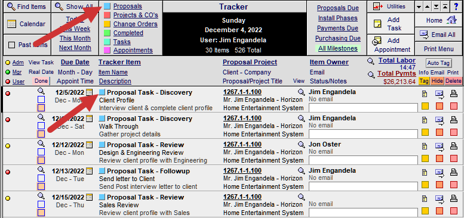
Task: Open the Find Items search button
Action: 27,7
